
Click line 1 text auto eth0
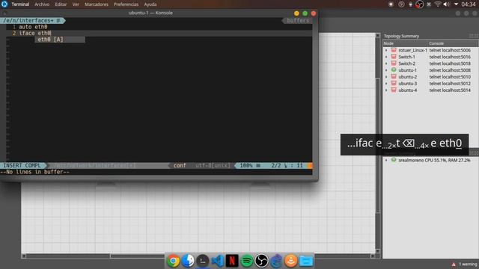click(x=33, y=27)
